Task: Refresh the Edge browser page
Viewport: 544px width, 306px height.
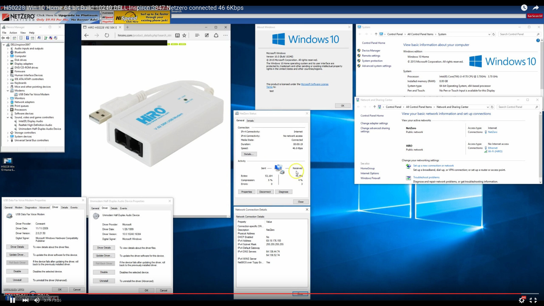Action: tap(107, 35)
